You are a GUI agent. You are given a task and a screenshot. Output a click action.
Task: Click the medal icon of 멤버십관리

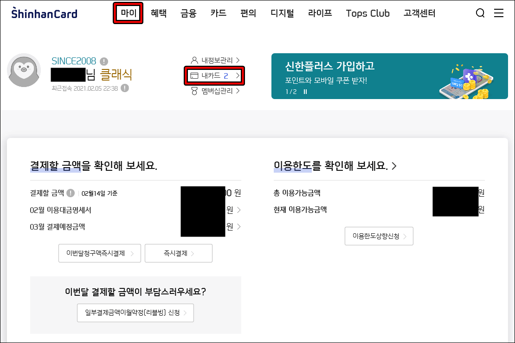194,91
